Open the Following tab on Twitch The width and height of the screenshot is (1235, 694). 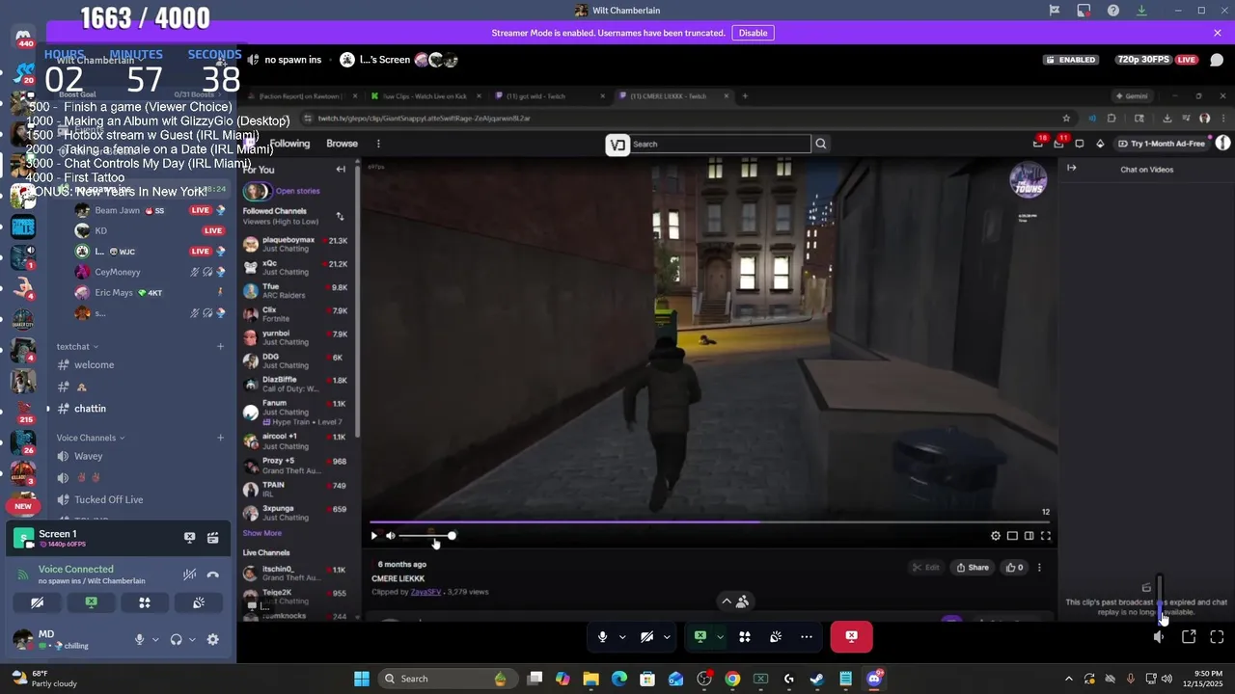pyautogui.click(x=289, y=144)
